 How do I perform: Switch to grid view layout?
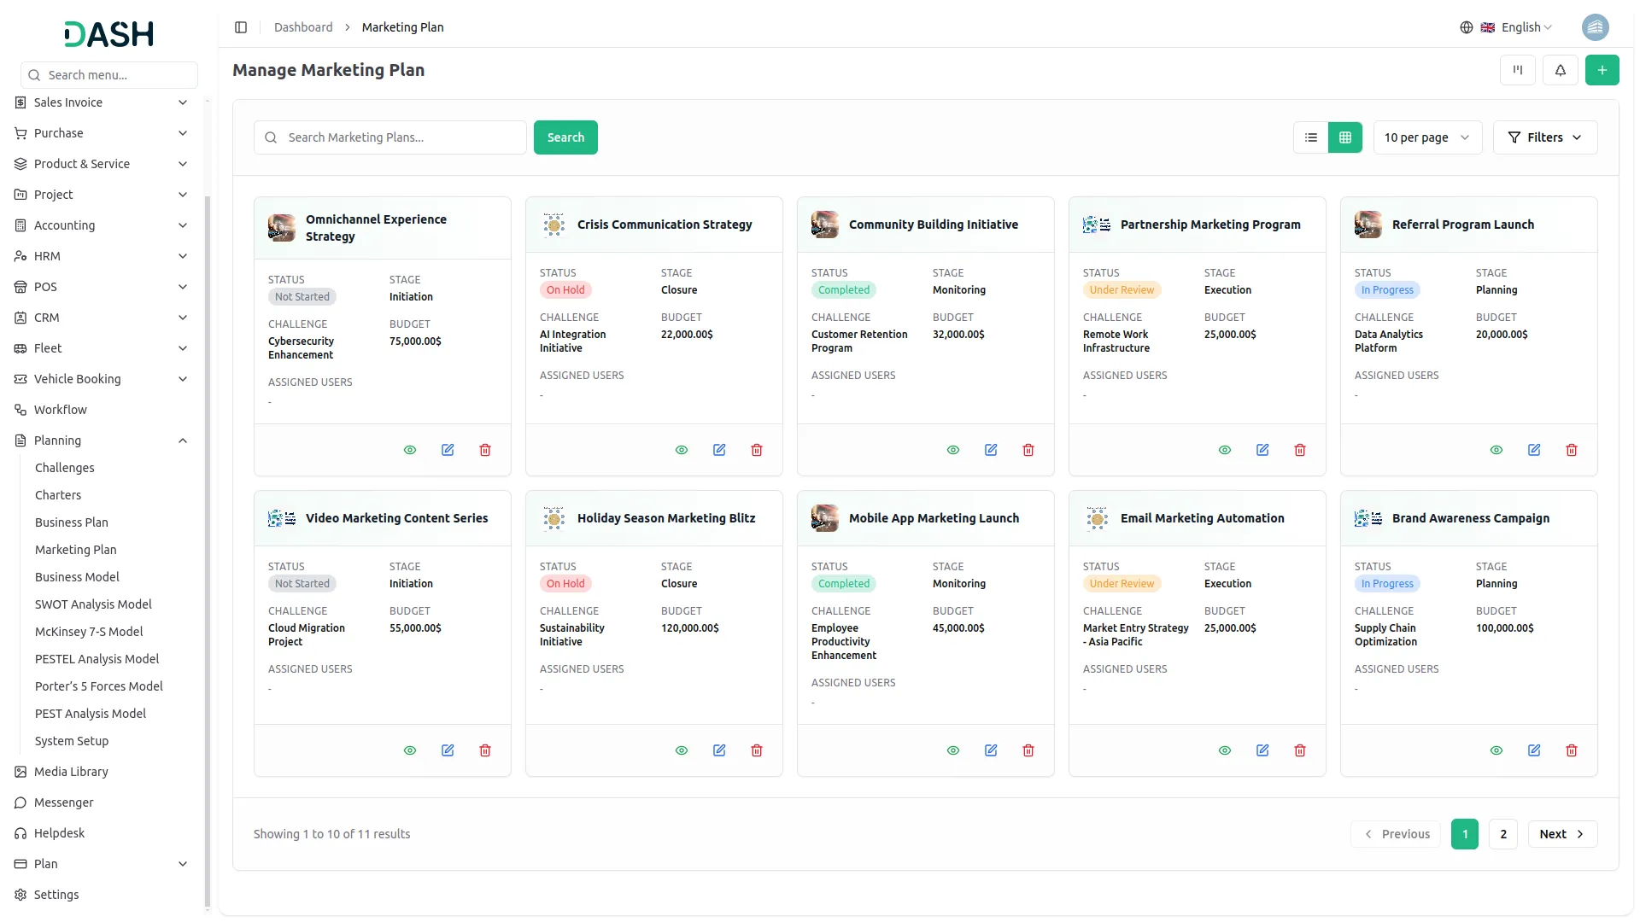coord(1345,137)
